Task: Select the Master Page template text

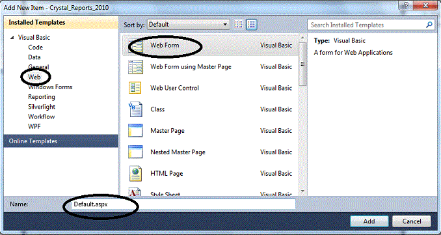Action: (167, 131)
